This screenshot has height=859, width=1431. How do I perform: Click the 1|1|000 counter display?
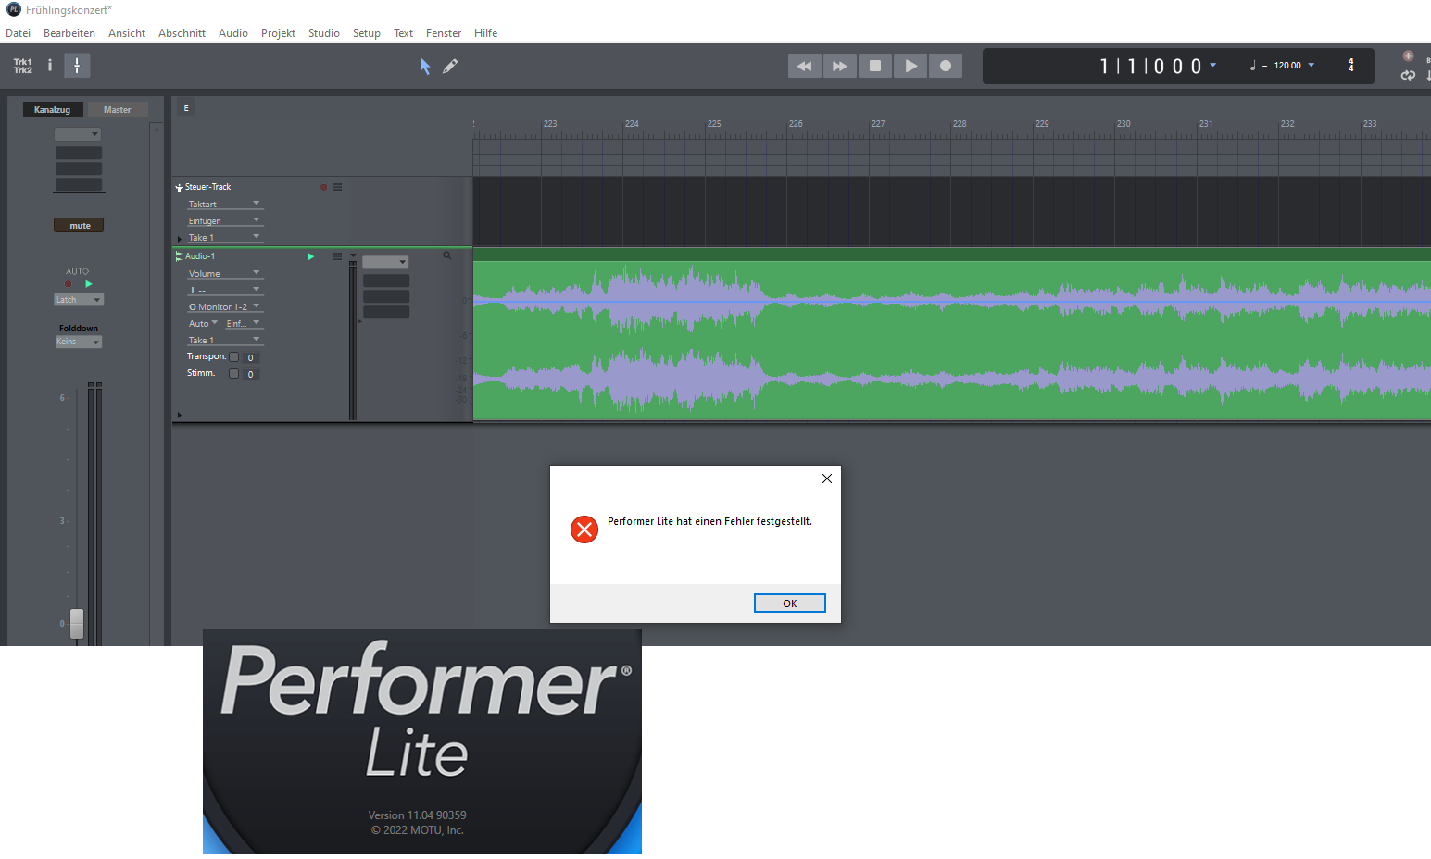(x=1150, y=67)
